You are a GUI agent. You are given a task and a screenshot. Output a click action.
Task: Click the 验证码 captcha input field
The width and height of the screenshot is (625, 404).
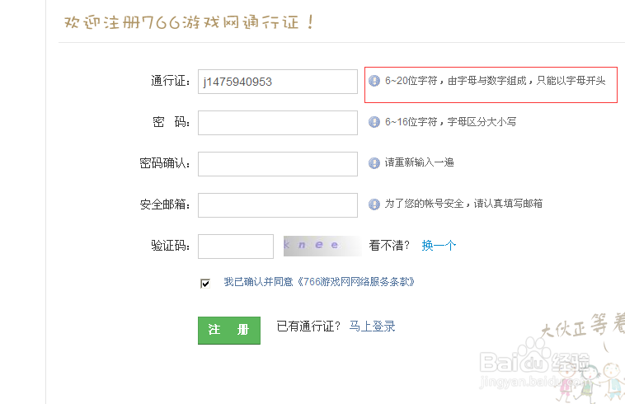point(235,246)
